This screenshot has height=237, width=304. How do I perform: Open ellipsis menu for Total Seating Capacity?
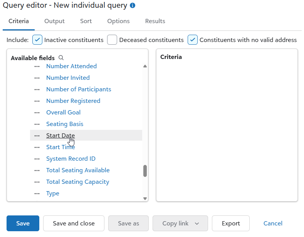(37, 182)
